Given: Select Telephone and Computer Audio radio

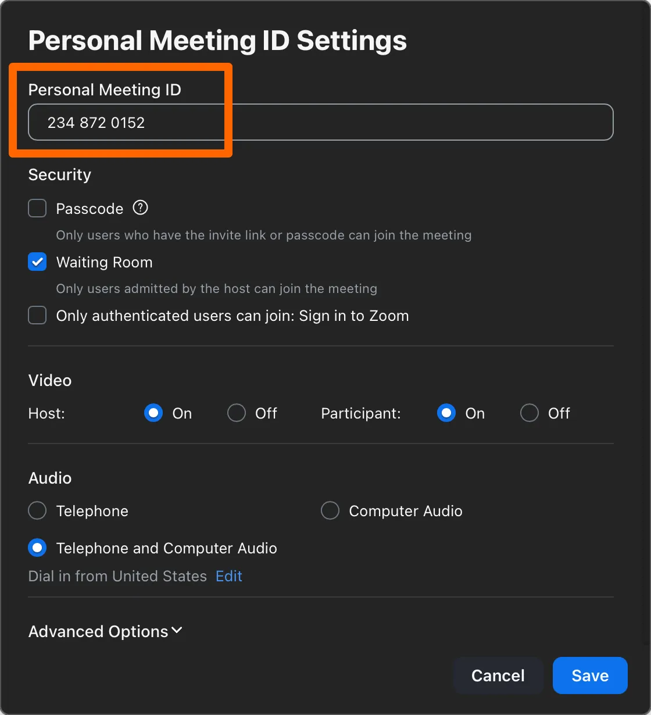Looking at the screenshot, I should 37,548.
